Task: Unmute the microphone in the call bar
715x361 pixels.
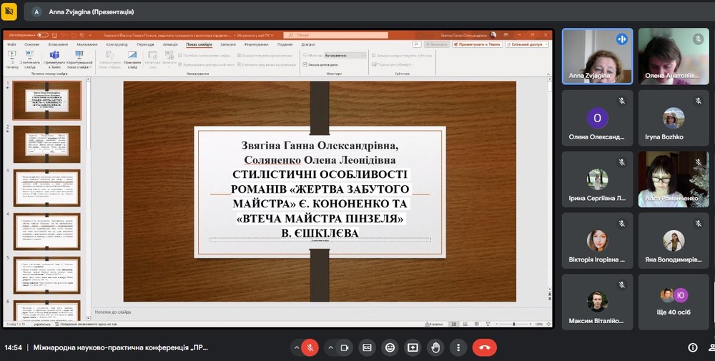Action: pyautogui.click(x=310, y=347)
